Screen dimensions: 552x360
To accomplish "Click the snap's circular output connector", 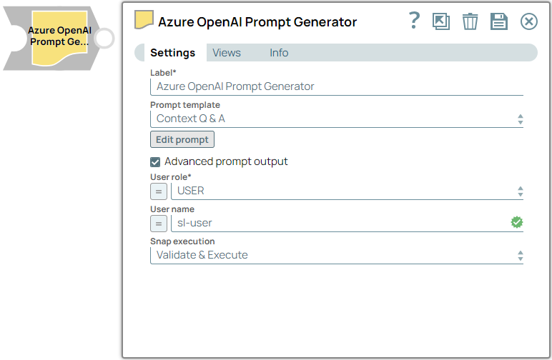I will pyautogui.click(x=104, y=39).
